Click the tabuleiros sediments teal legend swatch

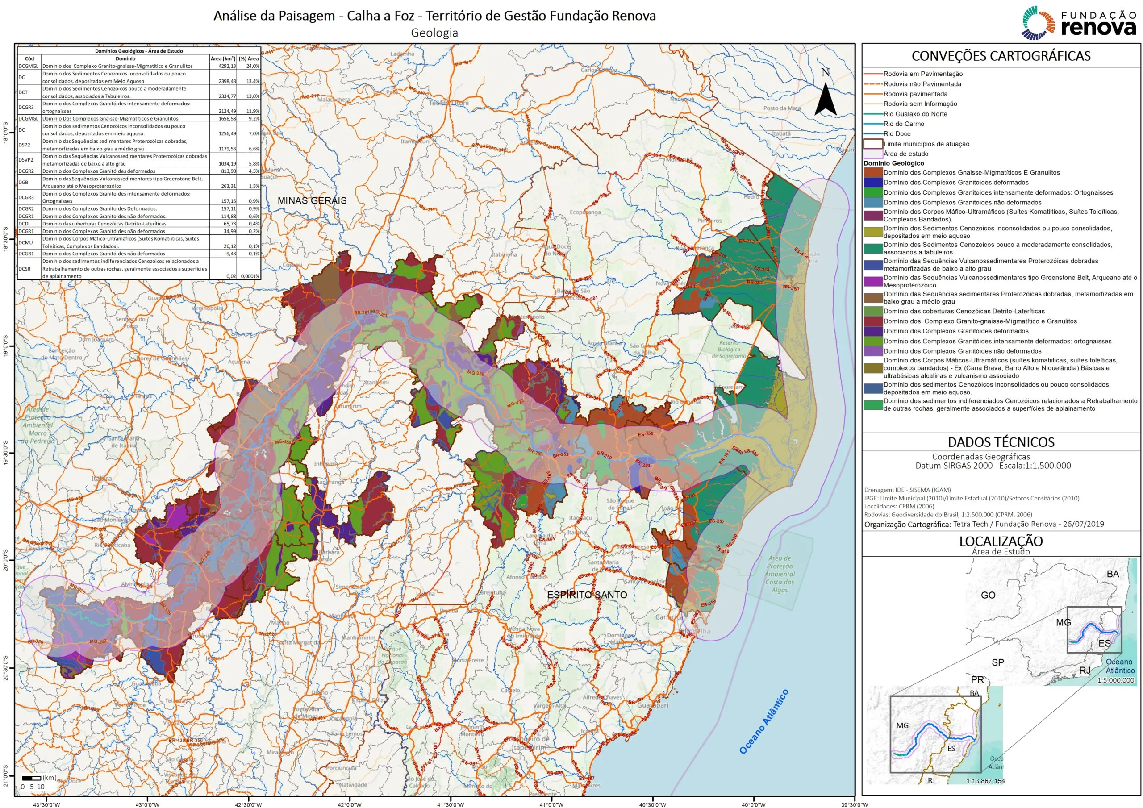pyautogui.click(x=873, y=248)
